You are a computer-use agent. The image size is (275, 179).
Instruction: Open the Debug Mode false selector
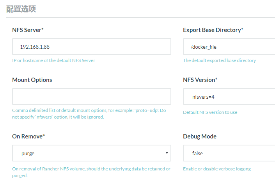pyautogui.click(x=229, y=153)
